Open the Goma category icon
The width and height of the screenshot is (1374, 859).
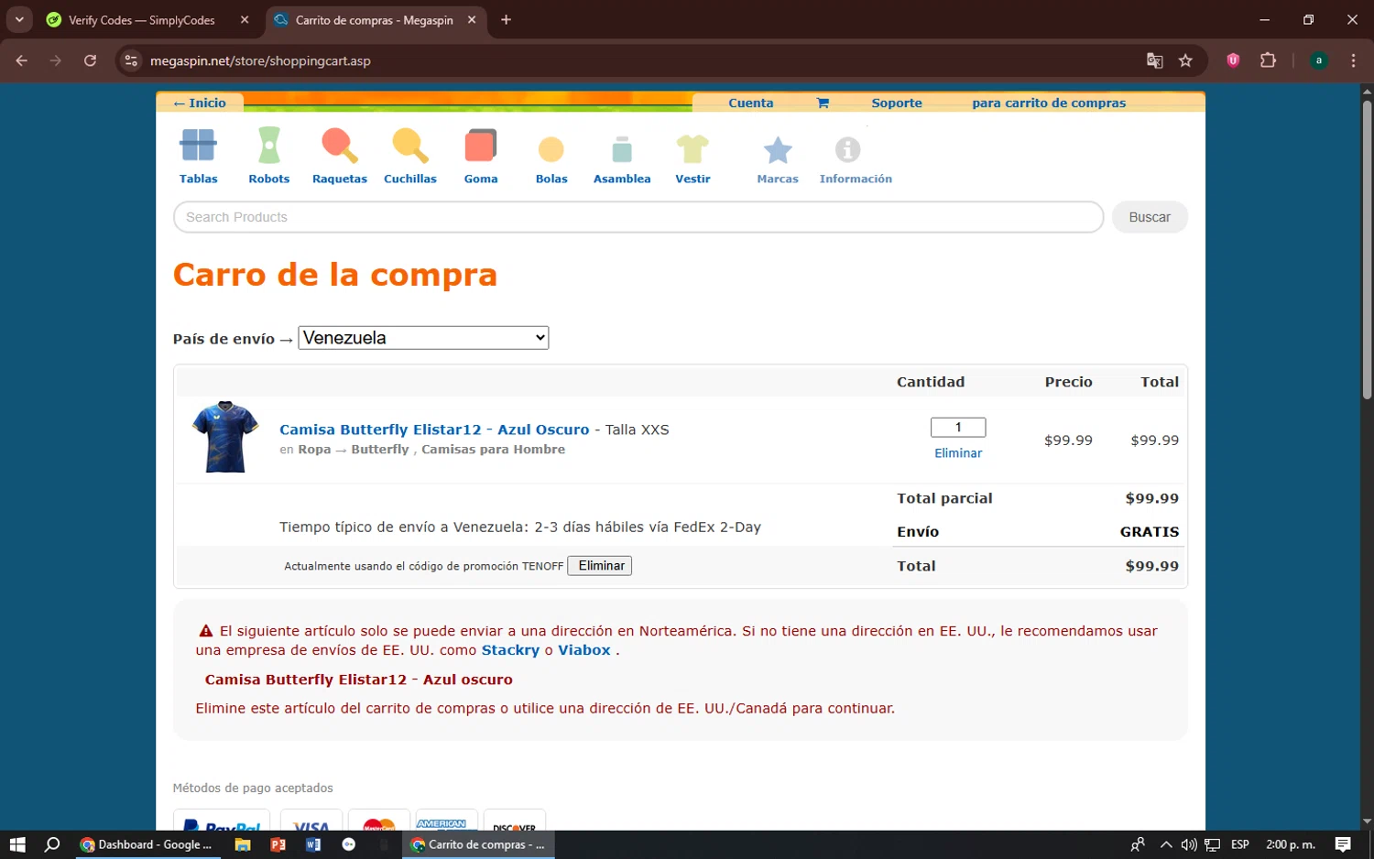coord(480,146)
